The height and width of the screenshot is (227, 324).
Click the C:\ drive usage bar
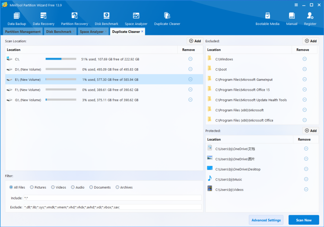61,59
